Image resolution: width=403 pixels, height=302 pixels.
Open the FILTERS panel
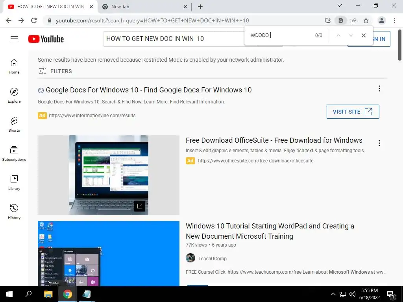[55, 71]
